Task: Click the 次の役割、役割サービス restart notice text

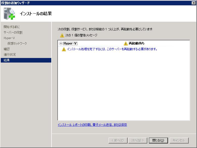Action: [105, 29]
